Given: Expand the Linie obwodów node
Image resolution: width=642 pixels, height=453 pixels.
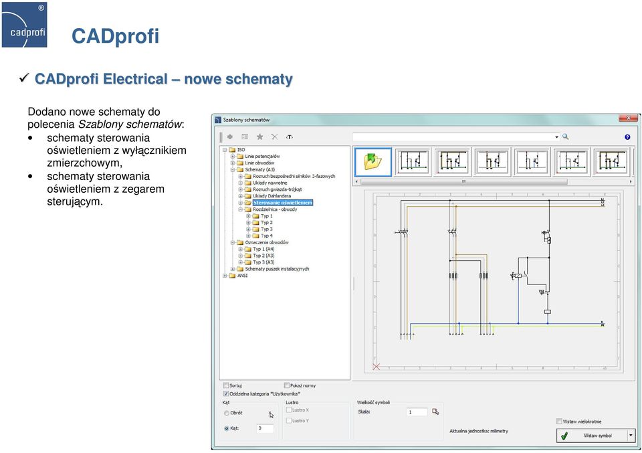Looking at the screenshot, I should point(233,163).
